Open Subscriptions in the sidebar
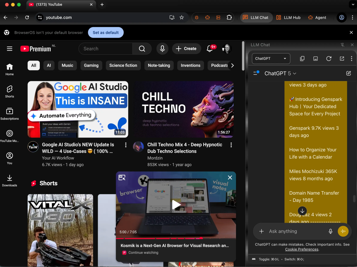 pyautogui.click(x=10, y=113)
